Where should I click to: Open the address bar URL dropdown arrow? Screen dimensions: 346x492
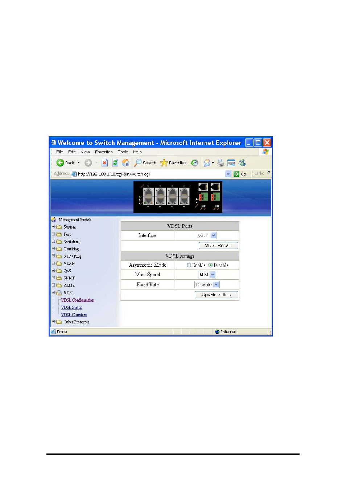click(228, 174)
